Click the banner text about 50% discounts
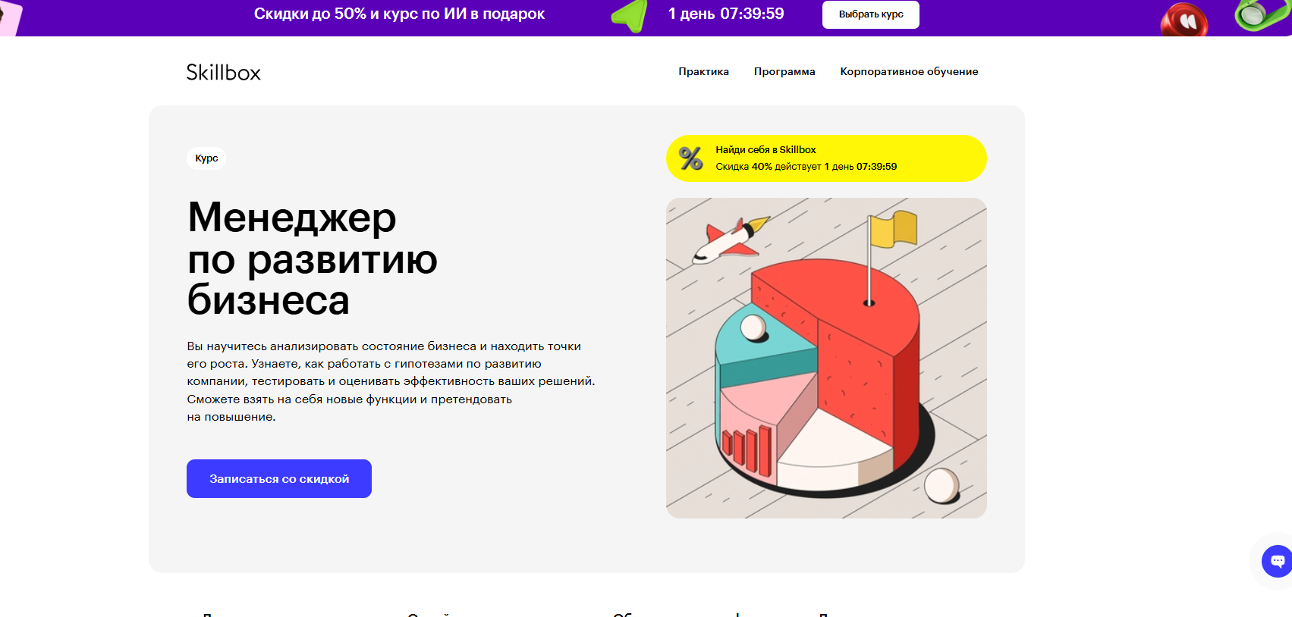Image resolution: width=1292 pixels, height=617 pixels. pos(399,14)
